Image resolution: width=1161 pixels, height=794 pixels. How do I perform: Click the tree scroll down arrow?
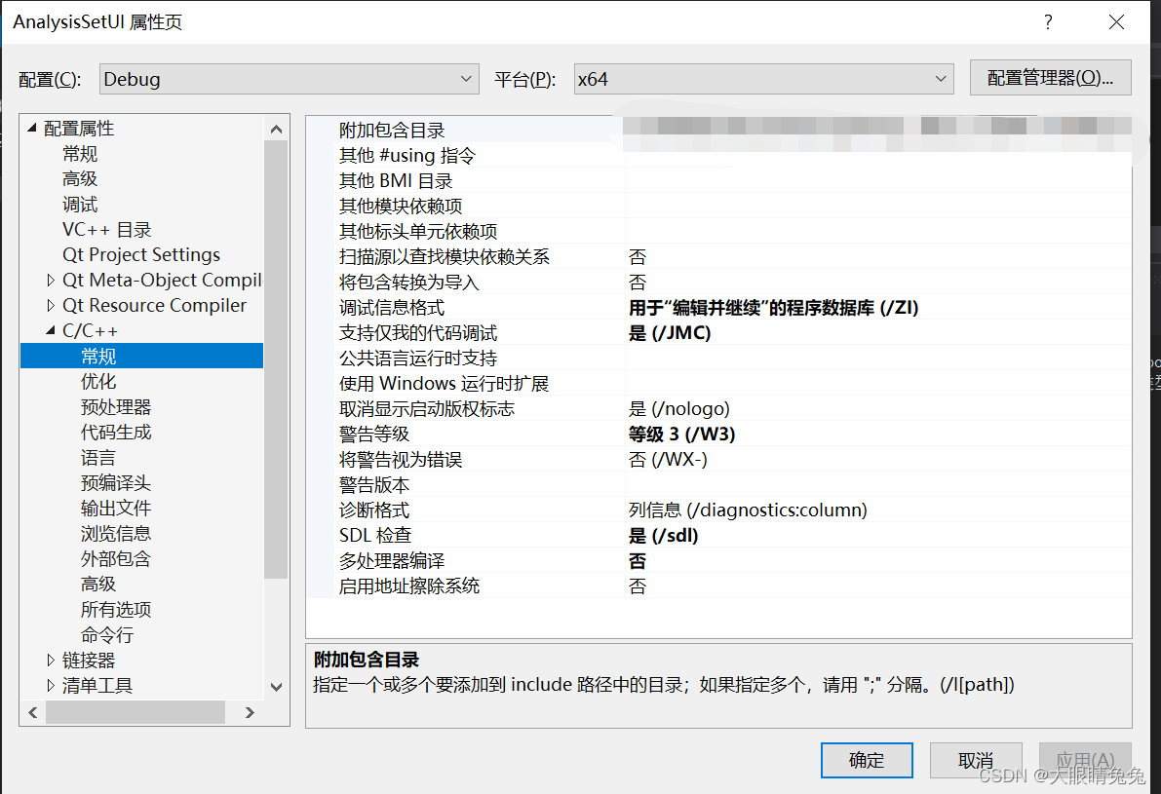pyautogui.click(x=276, y=687)
